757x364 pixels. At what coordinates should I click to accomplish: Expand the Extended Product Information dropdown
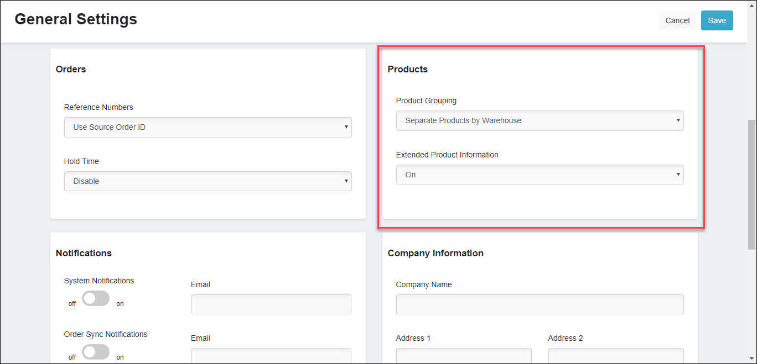540,175
